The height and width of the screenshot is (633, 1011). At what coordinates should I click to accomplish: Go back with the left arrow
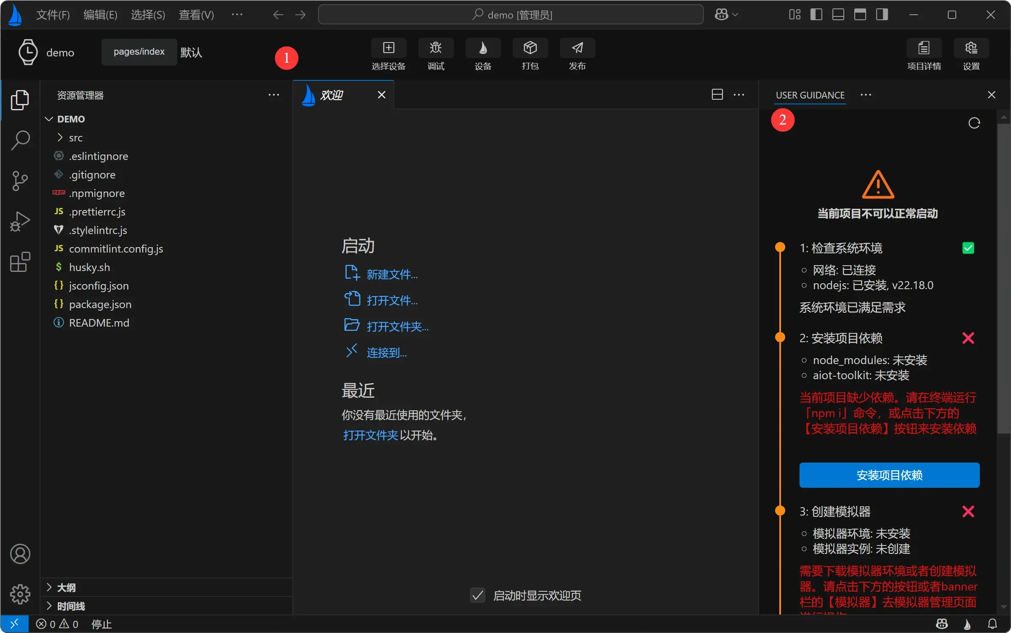[278, 15]
